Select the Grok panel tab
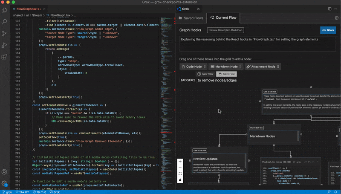 [189, 9]
